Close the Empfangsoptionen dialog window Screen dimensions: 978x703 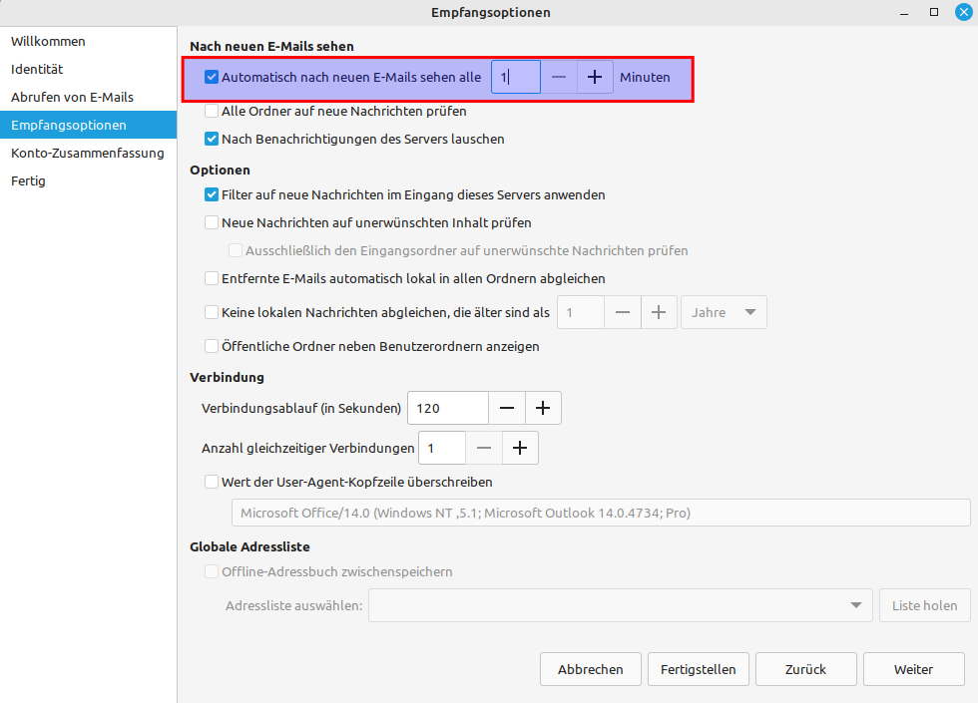tap(962, 12)
